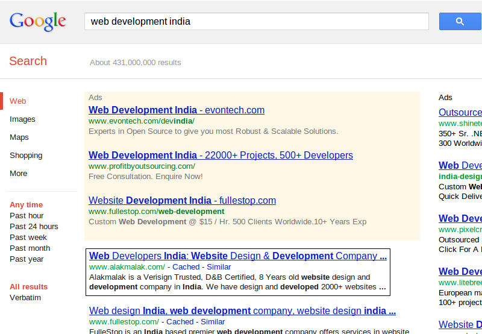
Task: Click the Free Consultation. Enquire Now! text
Action: tap(146, 177)
